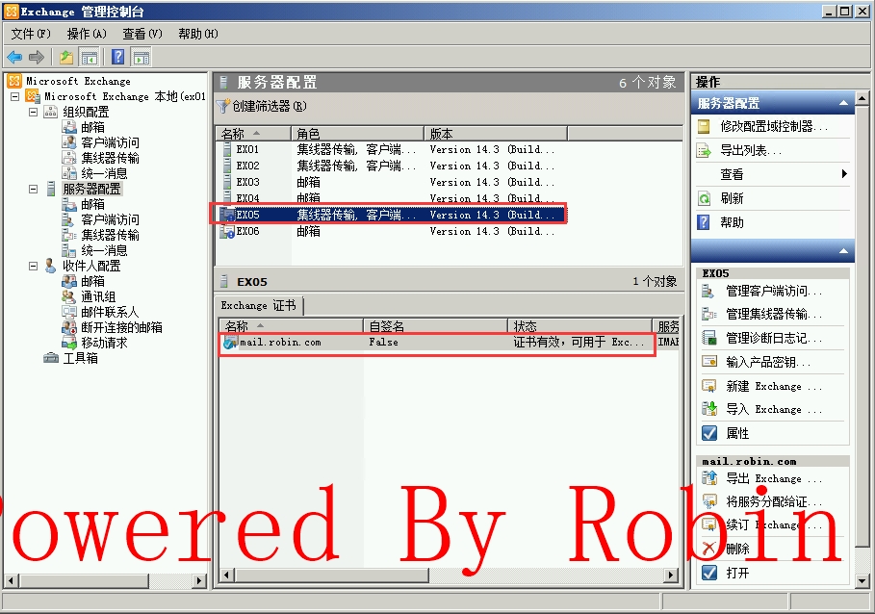875x614 pixels.
Task: Click the 角色 column header
Action: [357, 133]
